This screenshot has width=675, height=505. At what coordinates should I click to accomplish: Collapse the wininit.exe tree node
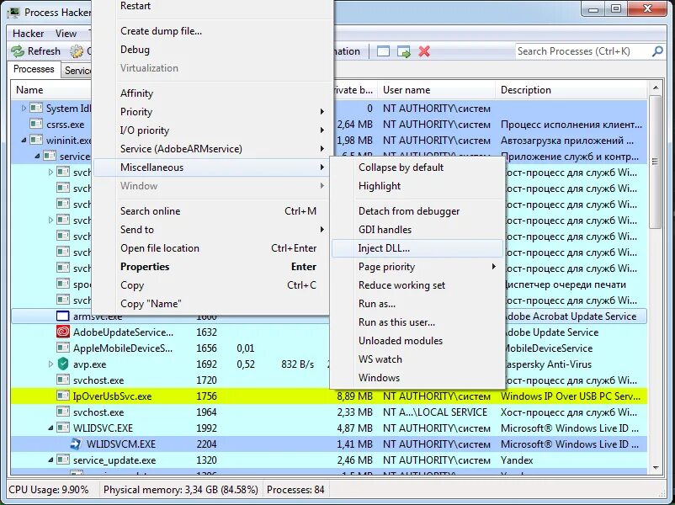(x=24, y=141)
